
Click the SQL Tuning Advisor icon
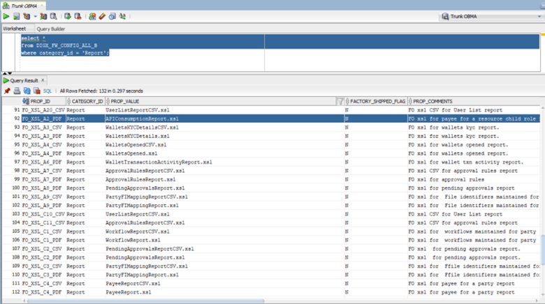[53, 16]
